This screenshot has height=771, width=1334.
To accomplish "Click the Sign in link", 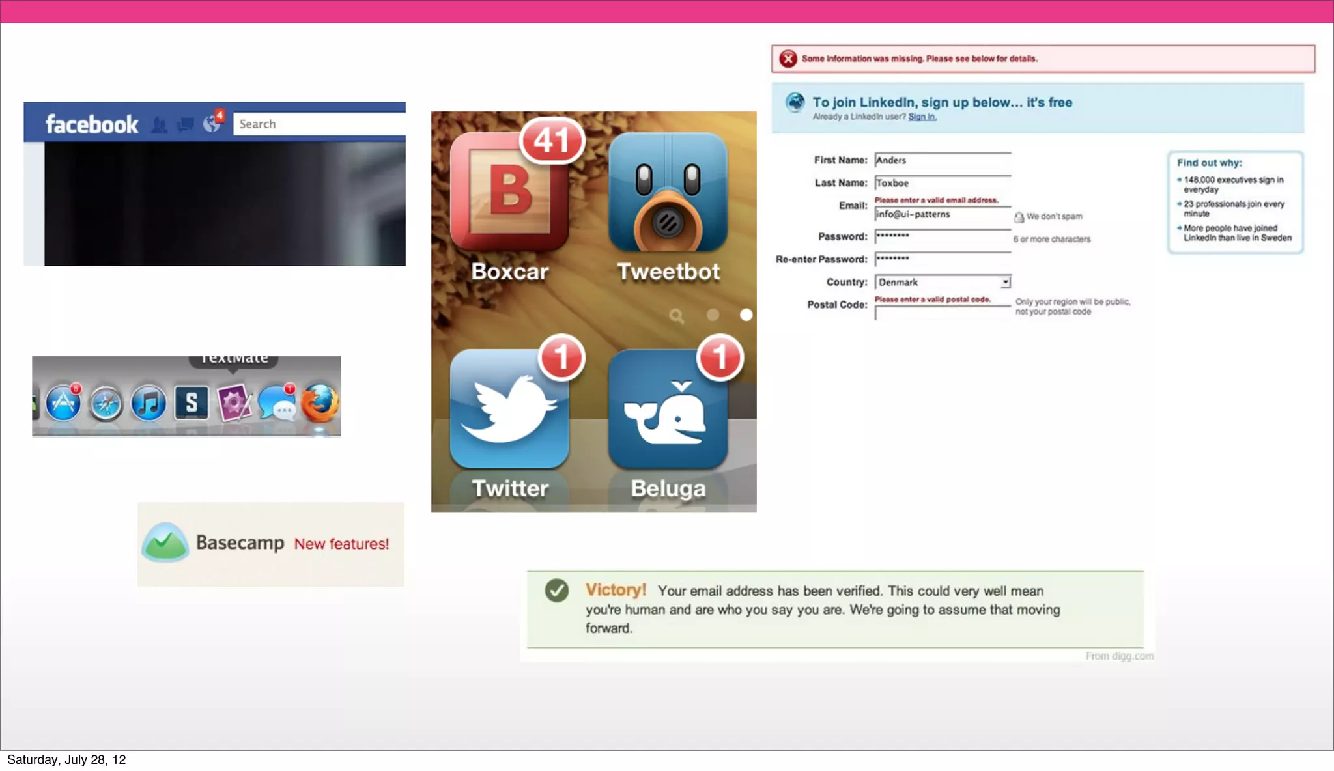I will 922,117.
